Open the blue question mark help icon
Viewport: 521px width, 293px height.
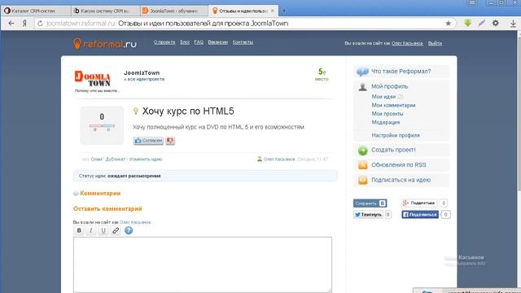pos(129,230)
